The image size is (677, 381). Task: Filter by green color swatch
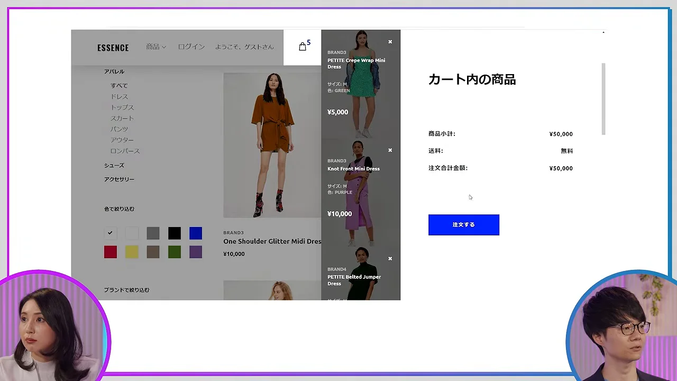tap(175, 252)
